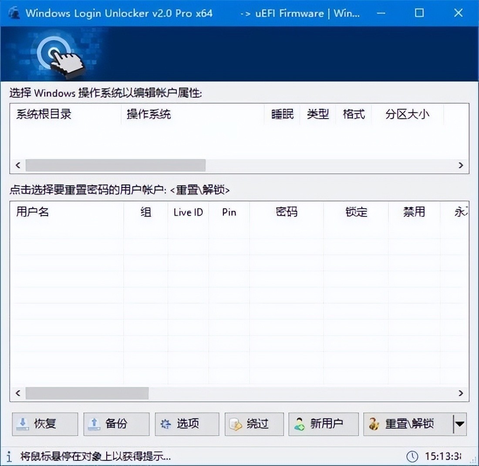The width and height of the screenshot is (479, 466).
Task: Click the 恢复 (Restore) button
Action: tap(45, 424)
